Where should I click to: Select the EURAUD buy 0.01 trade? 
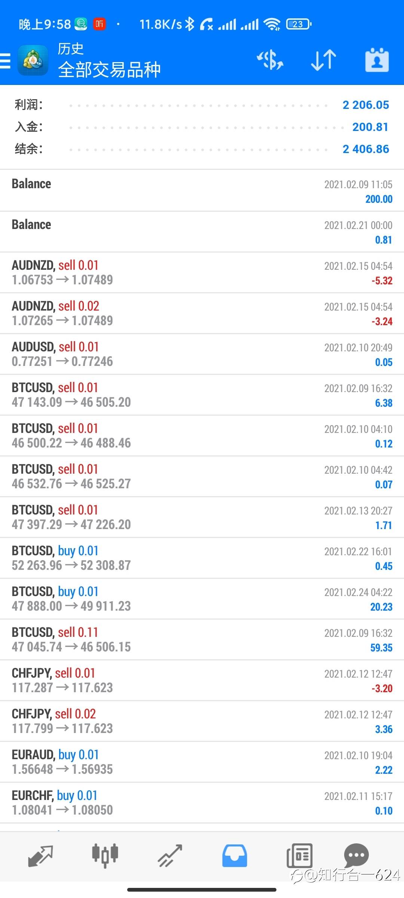pos(202,762)
